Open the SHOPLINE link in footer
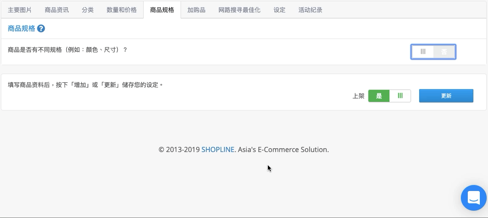488x218 pixels. 218,149
